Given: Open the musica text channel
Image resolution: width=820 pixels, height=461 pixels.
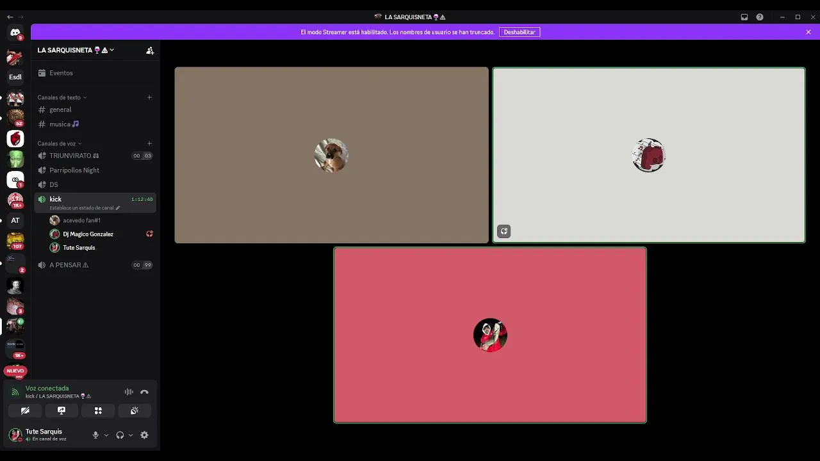Looking at the screenshot, I should pyautogui.click(x=95, y=124).
